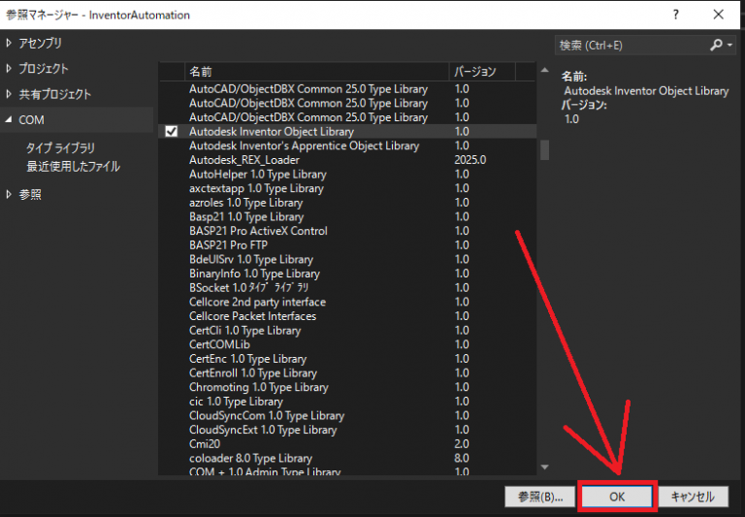Screen dimensions: 745x517
Task: Click the 検索 search input field
Action: (x=631, y=45)
